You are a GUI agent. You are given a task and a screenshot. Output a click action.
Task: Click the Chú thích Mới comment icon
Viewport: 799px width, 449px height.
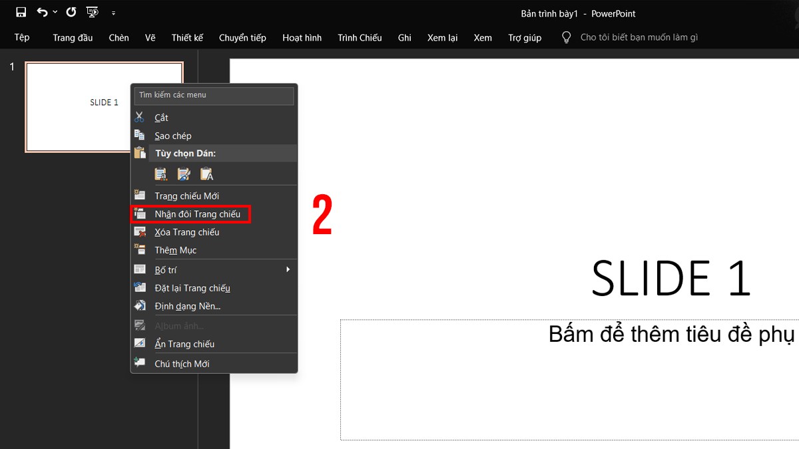click(x=140, y=363)
